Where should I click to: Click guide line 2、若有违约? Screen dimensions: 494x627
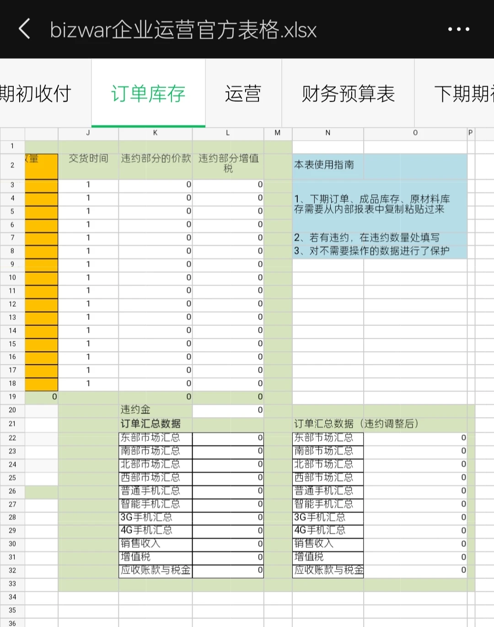366,238
